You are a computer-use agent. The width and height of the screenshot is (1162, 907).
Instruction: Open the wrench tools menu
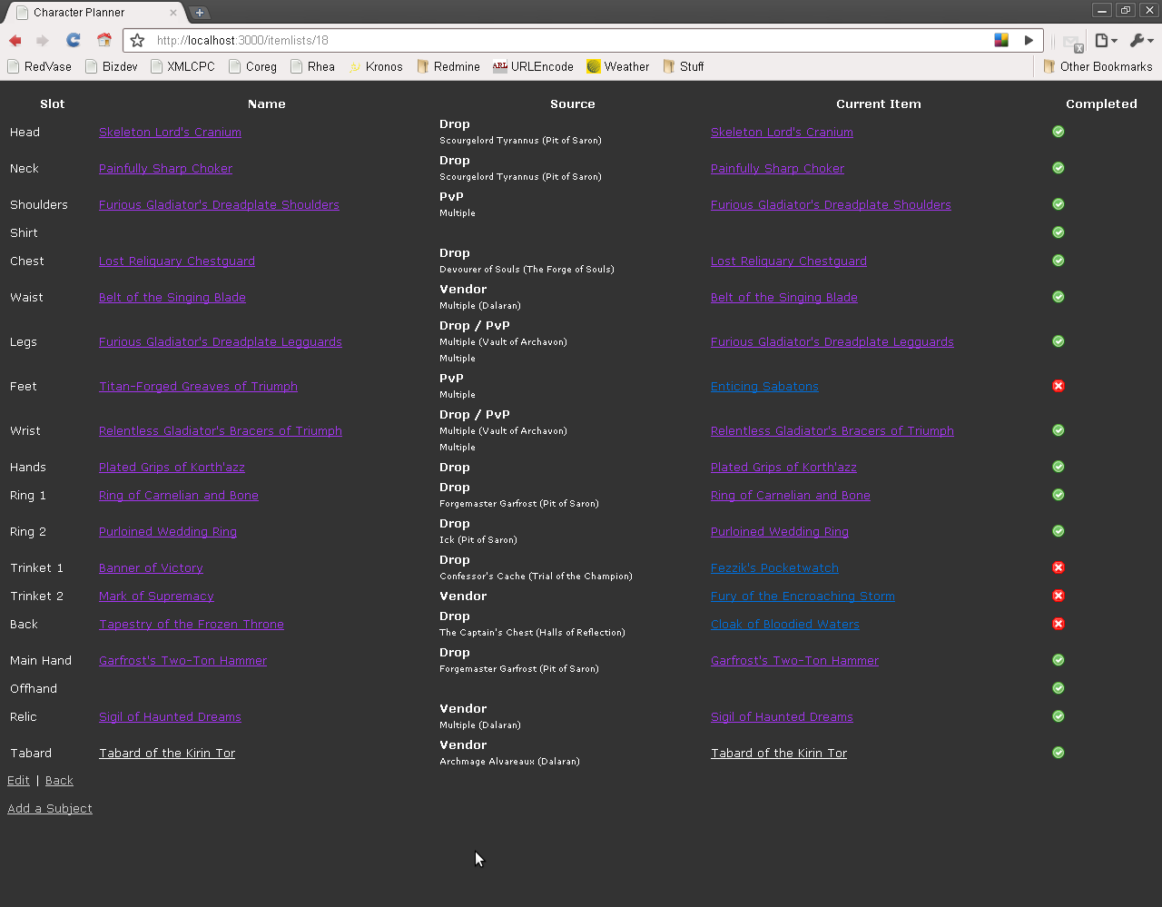click(x=1140, y=41)
